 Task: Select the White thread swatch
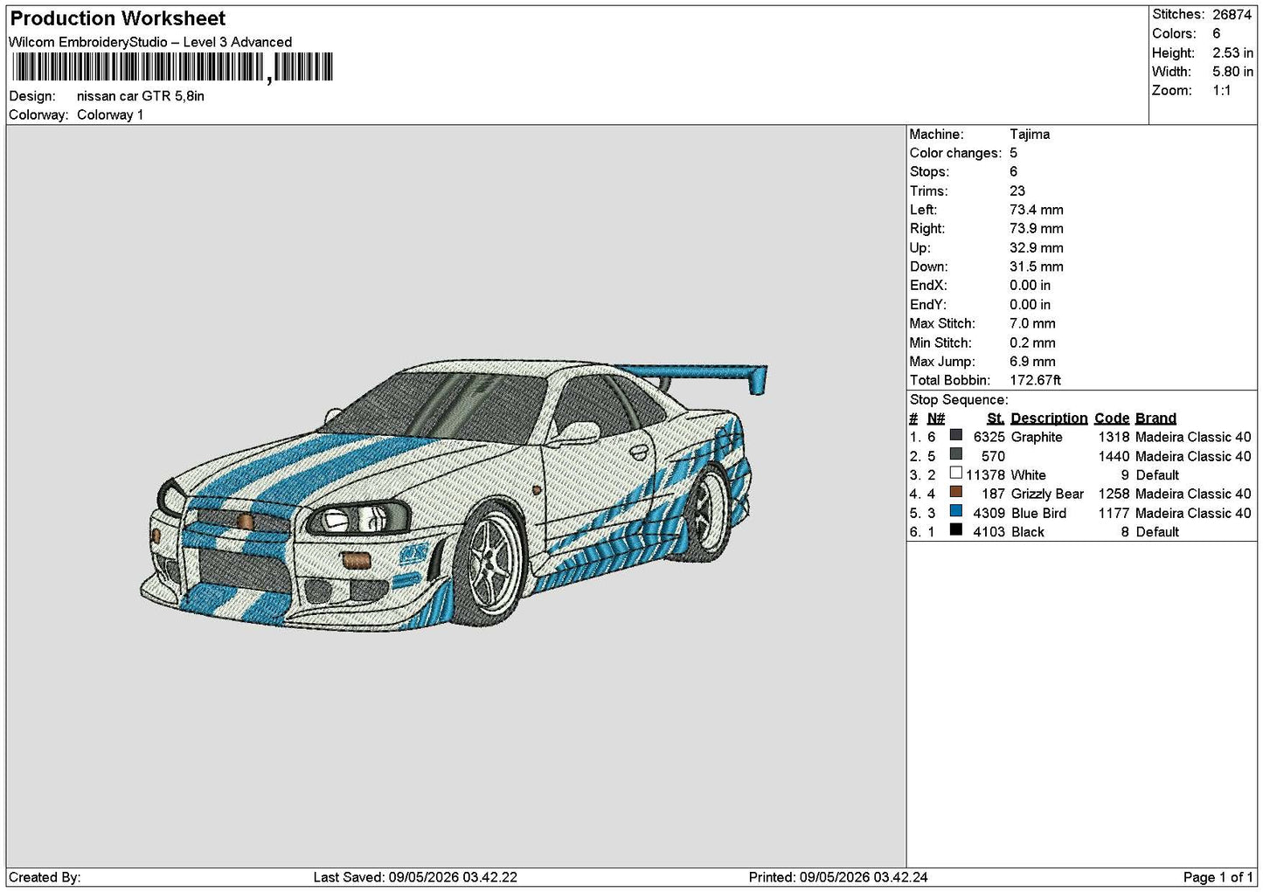pos(956,474)
